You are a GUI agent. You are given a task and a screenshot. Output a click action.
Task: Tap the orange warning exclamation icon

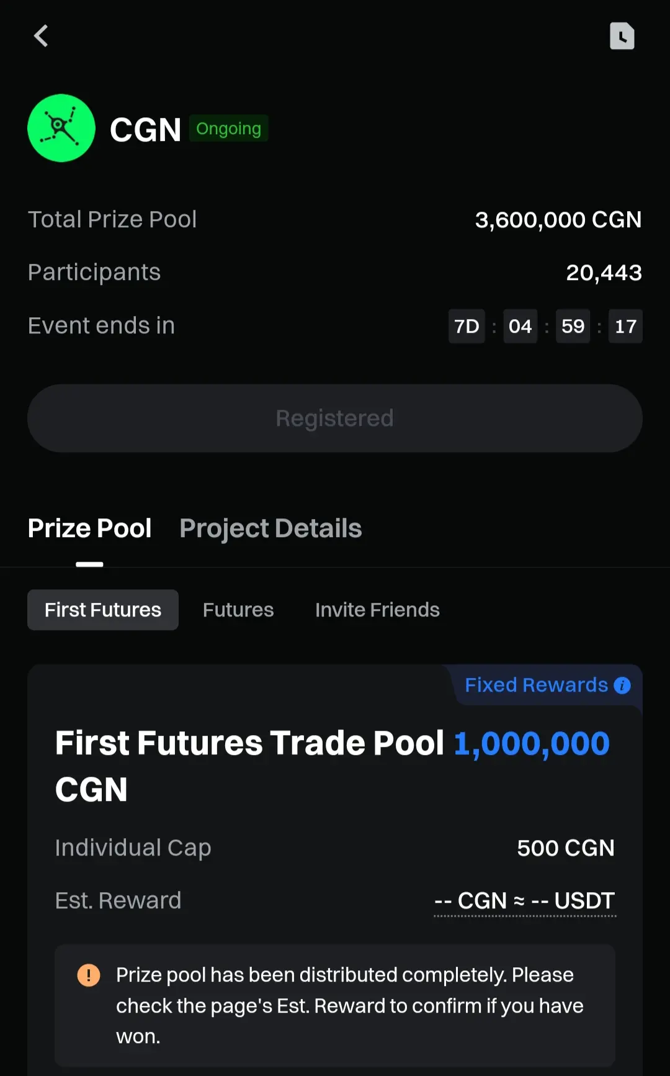(x=89, y=975)
